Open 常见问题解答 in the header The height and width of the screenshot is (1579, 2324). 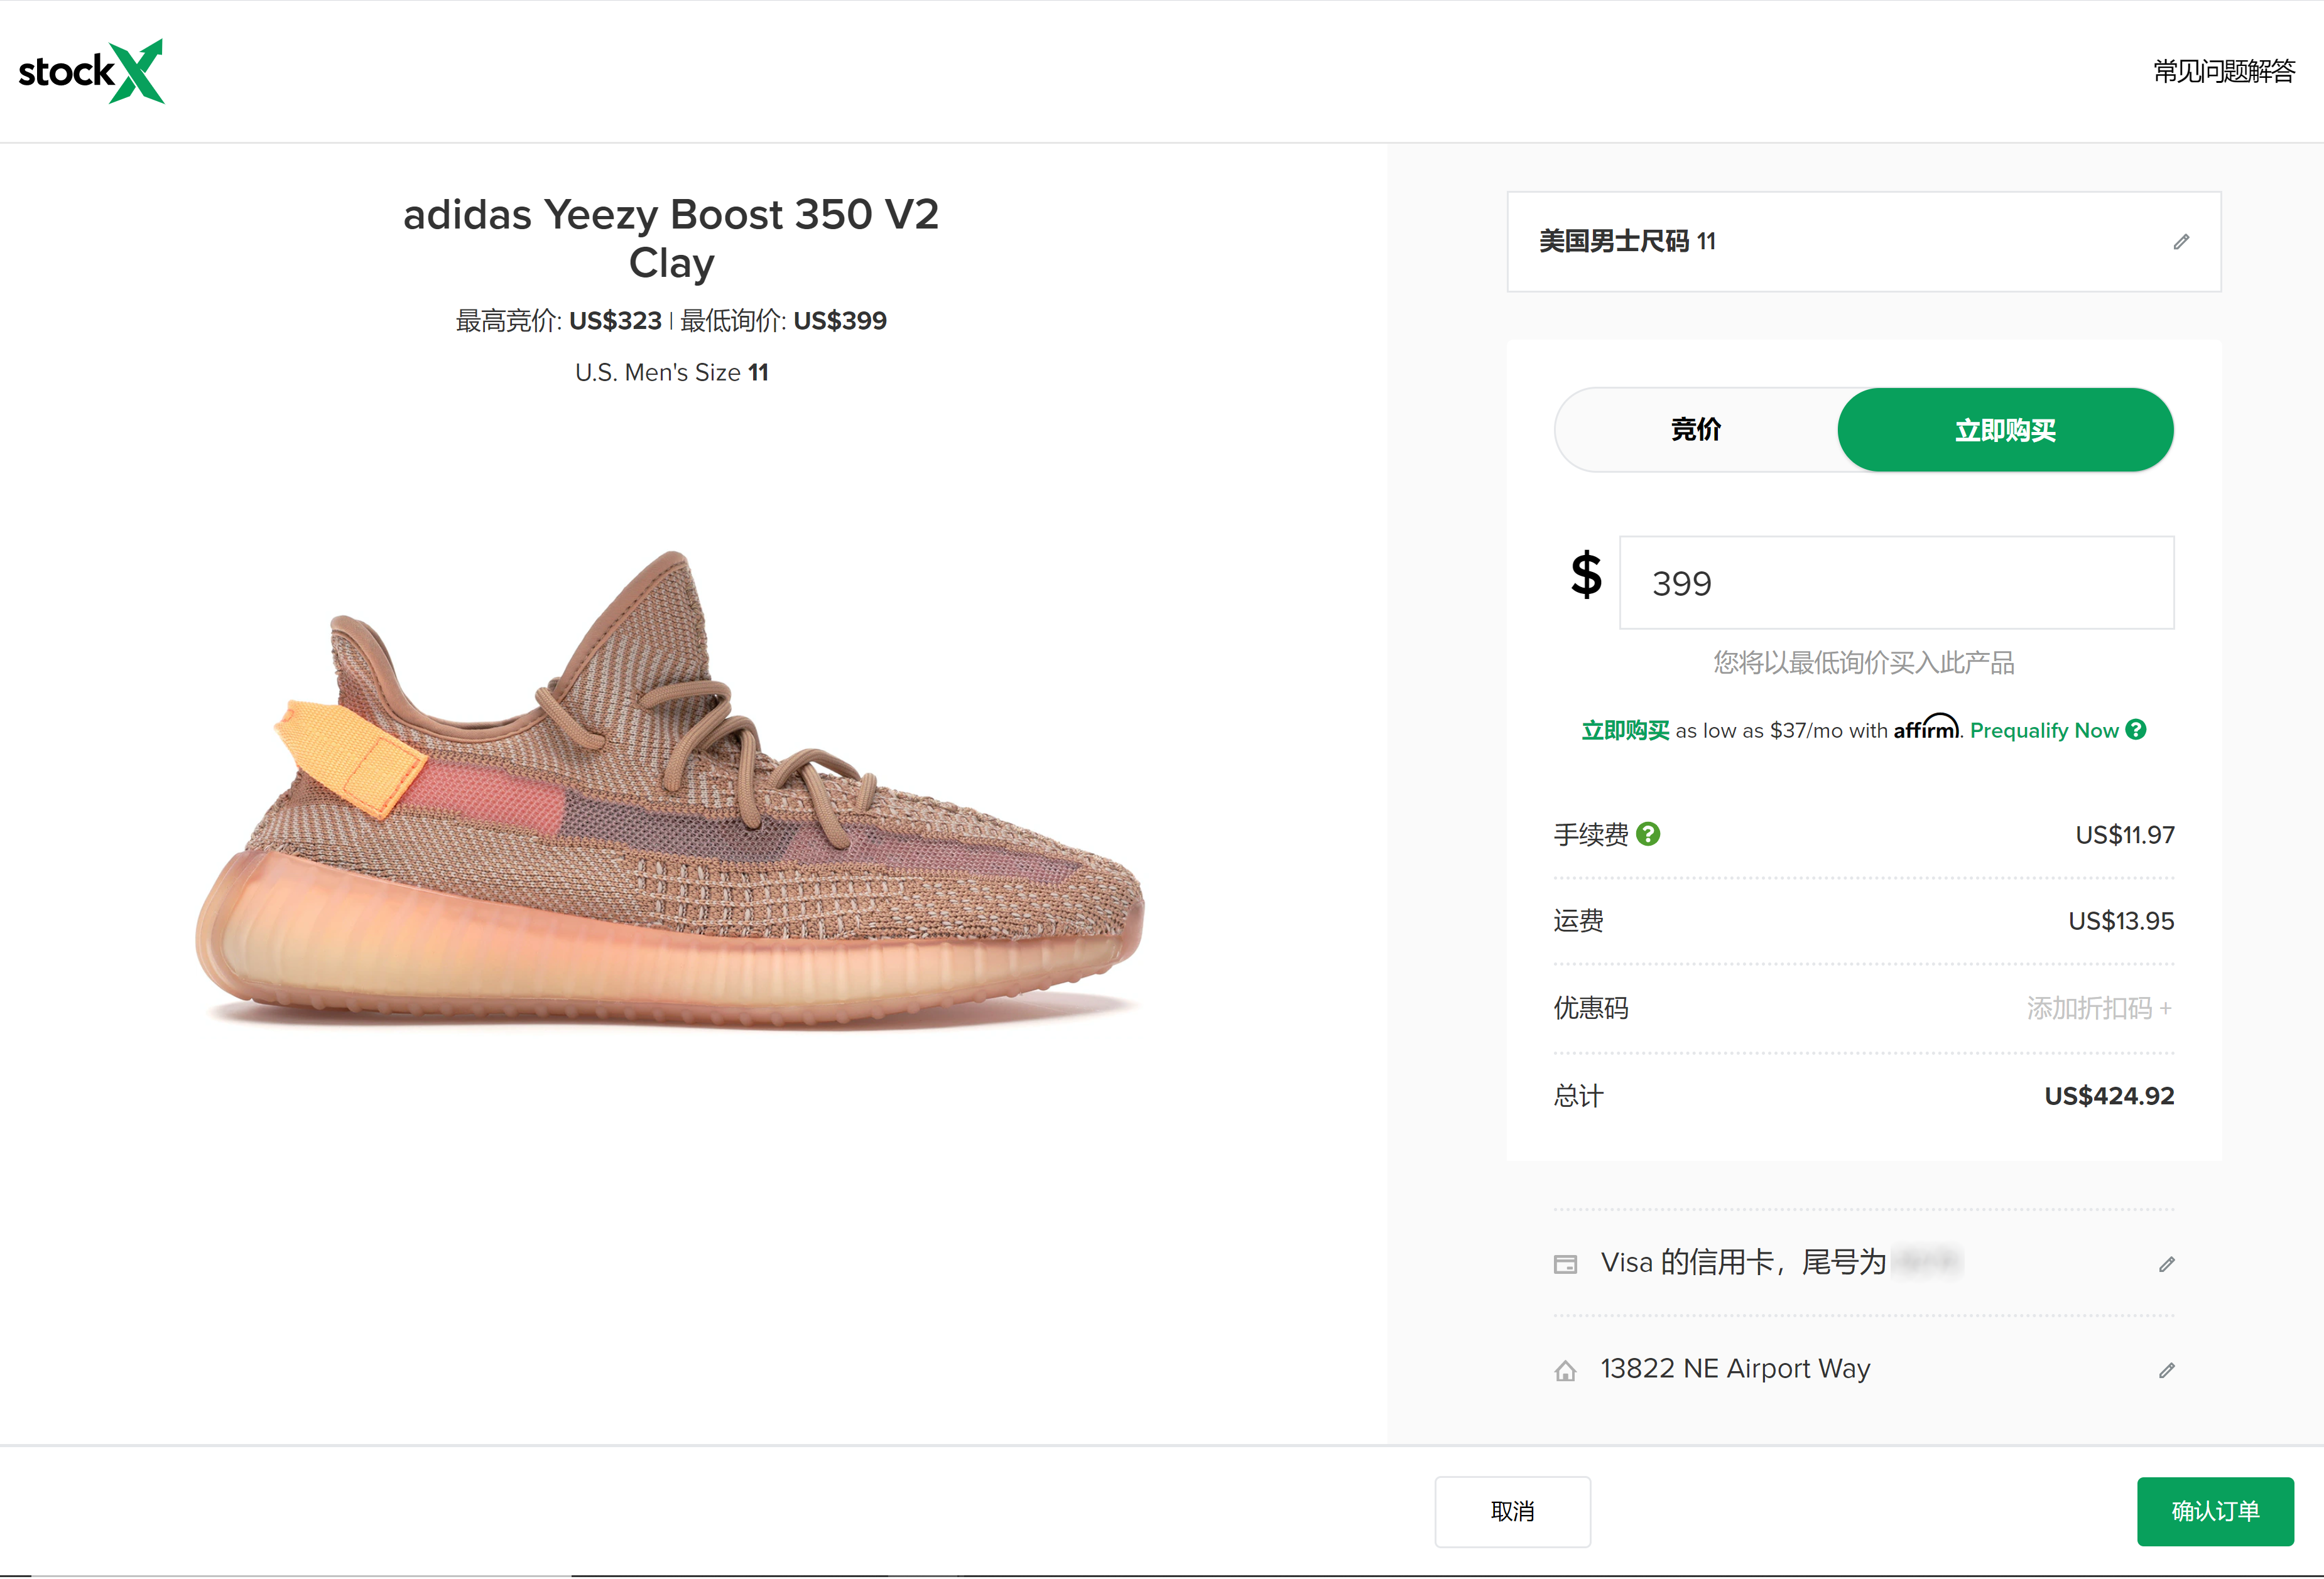[2223, 72]
